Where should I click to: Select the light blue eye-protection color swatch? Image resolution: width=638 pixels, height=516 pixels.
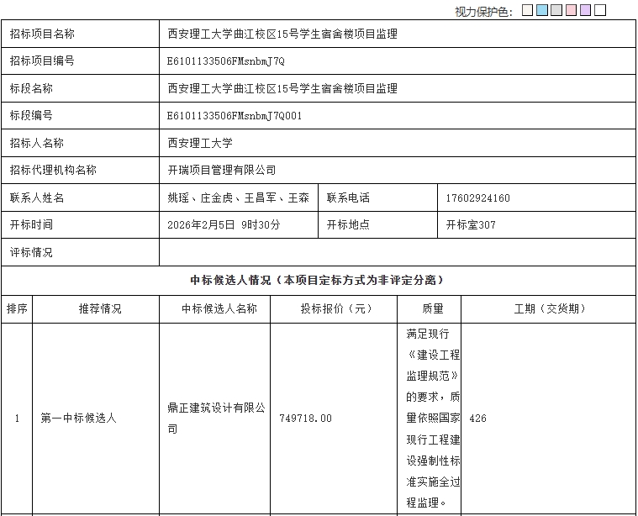tap(542, 11)
